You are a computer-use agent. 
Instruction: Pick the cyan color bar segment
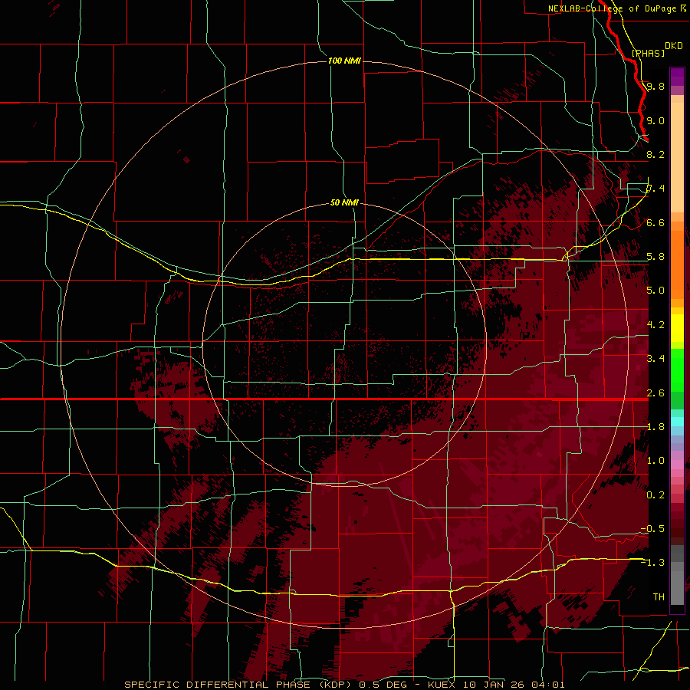point(677,422)
